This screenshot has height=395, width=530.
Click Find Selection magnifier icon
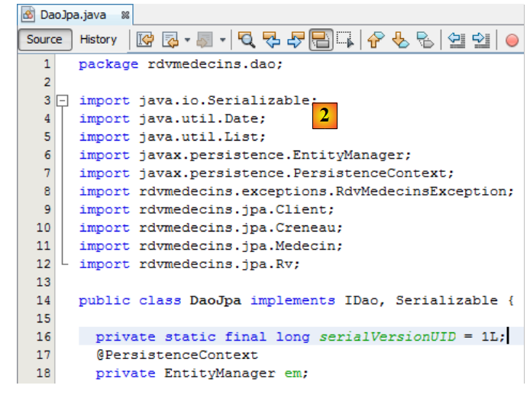247,40
